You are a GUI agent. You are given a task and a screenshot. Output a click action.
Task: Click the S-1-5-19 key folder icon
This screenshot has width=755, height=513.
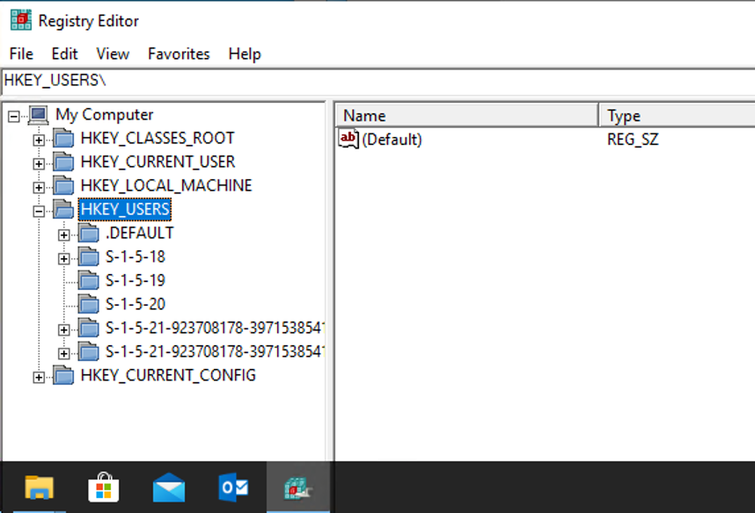[x=89, y=280]
